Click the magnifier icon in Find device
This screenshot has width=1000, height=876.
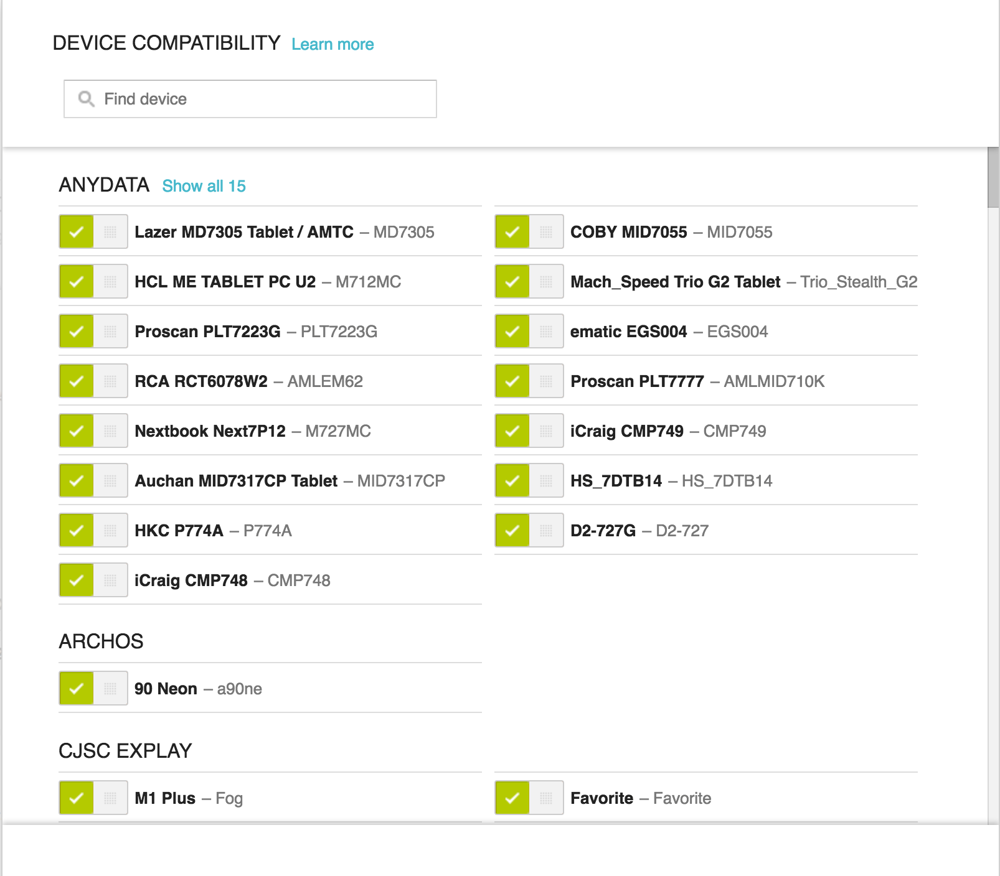pos(86,99)
